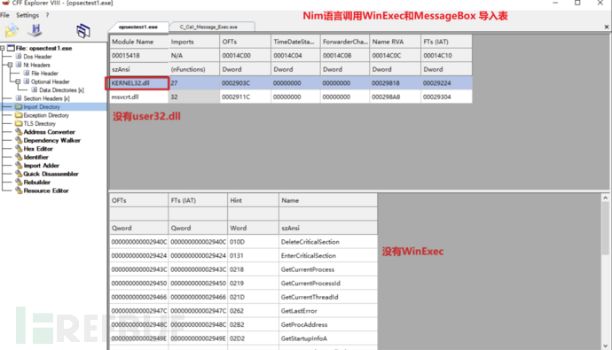Select the KERNEL32.dll module row
The height and width of the screenshot is (350, 612).
[291, 83]
